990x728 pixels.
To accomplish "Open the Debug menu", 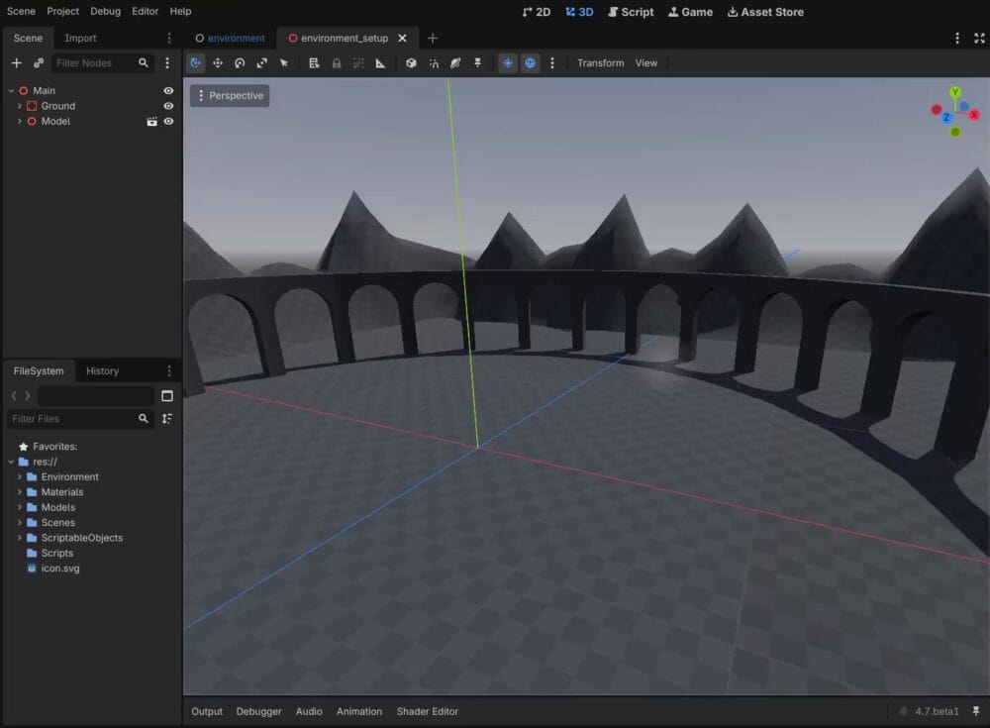I will coord(106,11).
